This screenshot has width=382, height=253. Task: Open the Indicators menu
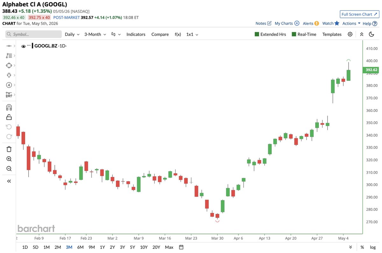click(136, 34)
